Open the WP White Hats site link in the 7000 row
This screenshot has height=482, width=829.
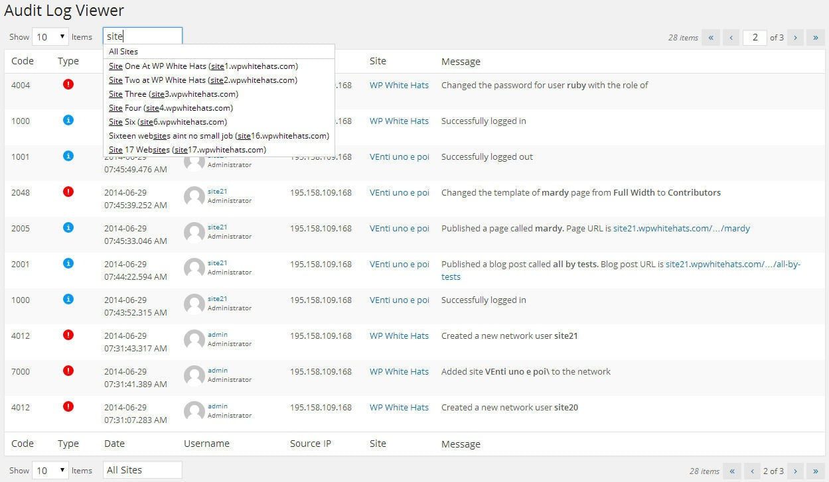click(399, 371)
